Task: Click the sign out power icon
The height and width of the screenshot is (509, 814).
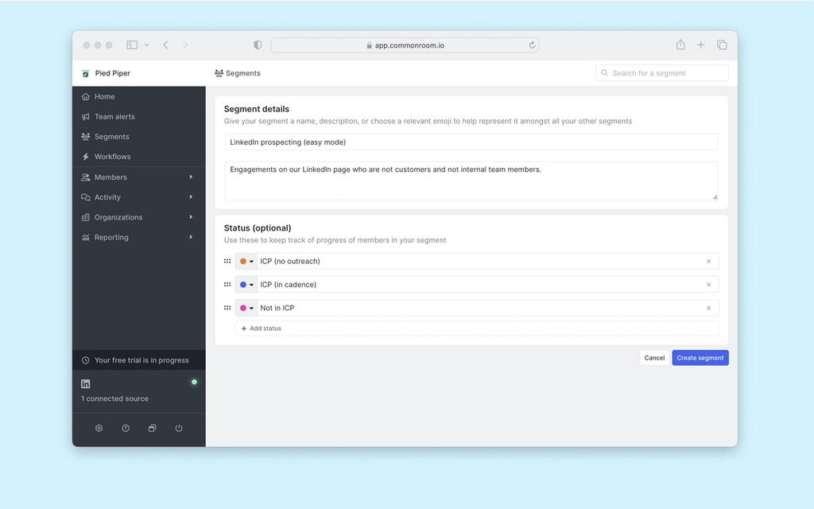Action: pyautogui.click(x=179, y=428)
